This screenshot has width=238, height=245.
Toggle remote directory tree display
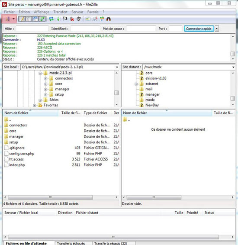tap(35, 19)
